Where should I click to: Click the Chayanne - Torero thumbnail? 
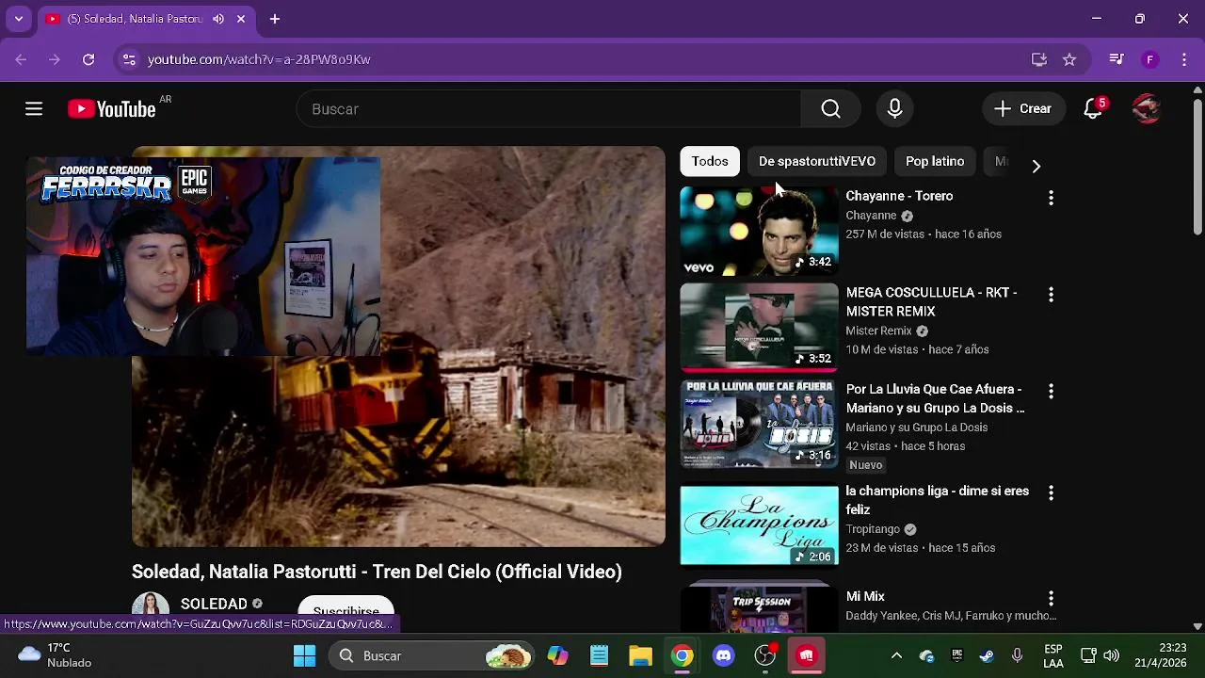click(x=759, y=231)
